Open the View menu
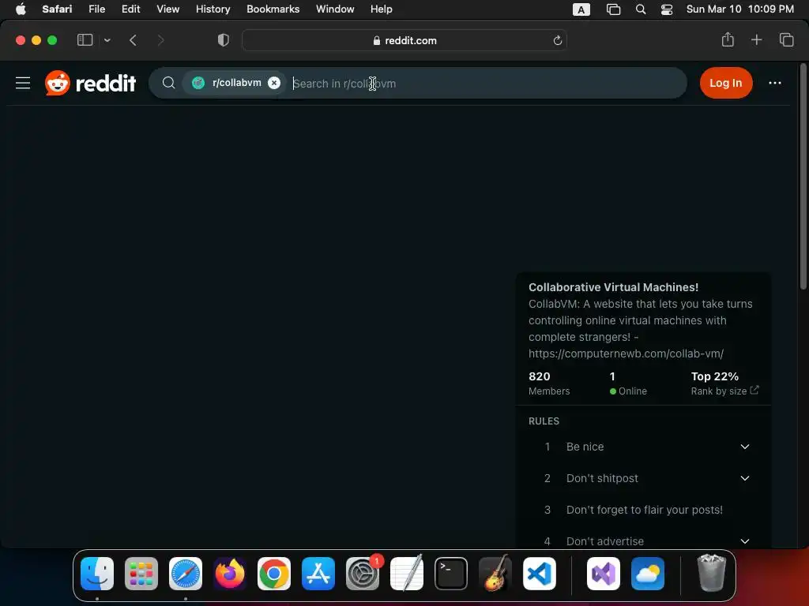Viewport: 809px width, 606px height. 167,9
